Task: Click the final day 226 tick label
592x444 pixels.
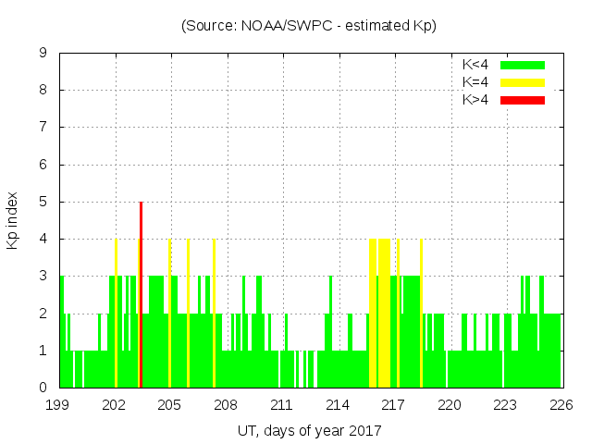Action: 561,405
